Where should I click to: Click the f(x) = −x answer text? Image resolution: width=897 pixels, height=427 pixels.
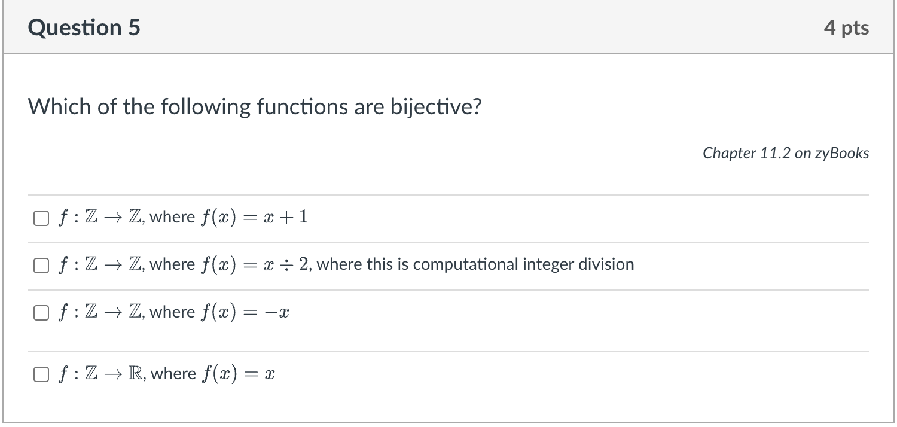click(x=173, y=312)
